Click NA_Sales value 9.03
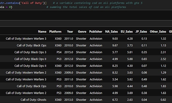The height and width of the screenshot is (103, 172). coord(115,39)
